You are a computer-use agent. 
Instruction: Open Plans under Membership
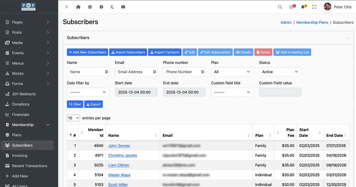(x=27, y=135)
